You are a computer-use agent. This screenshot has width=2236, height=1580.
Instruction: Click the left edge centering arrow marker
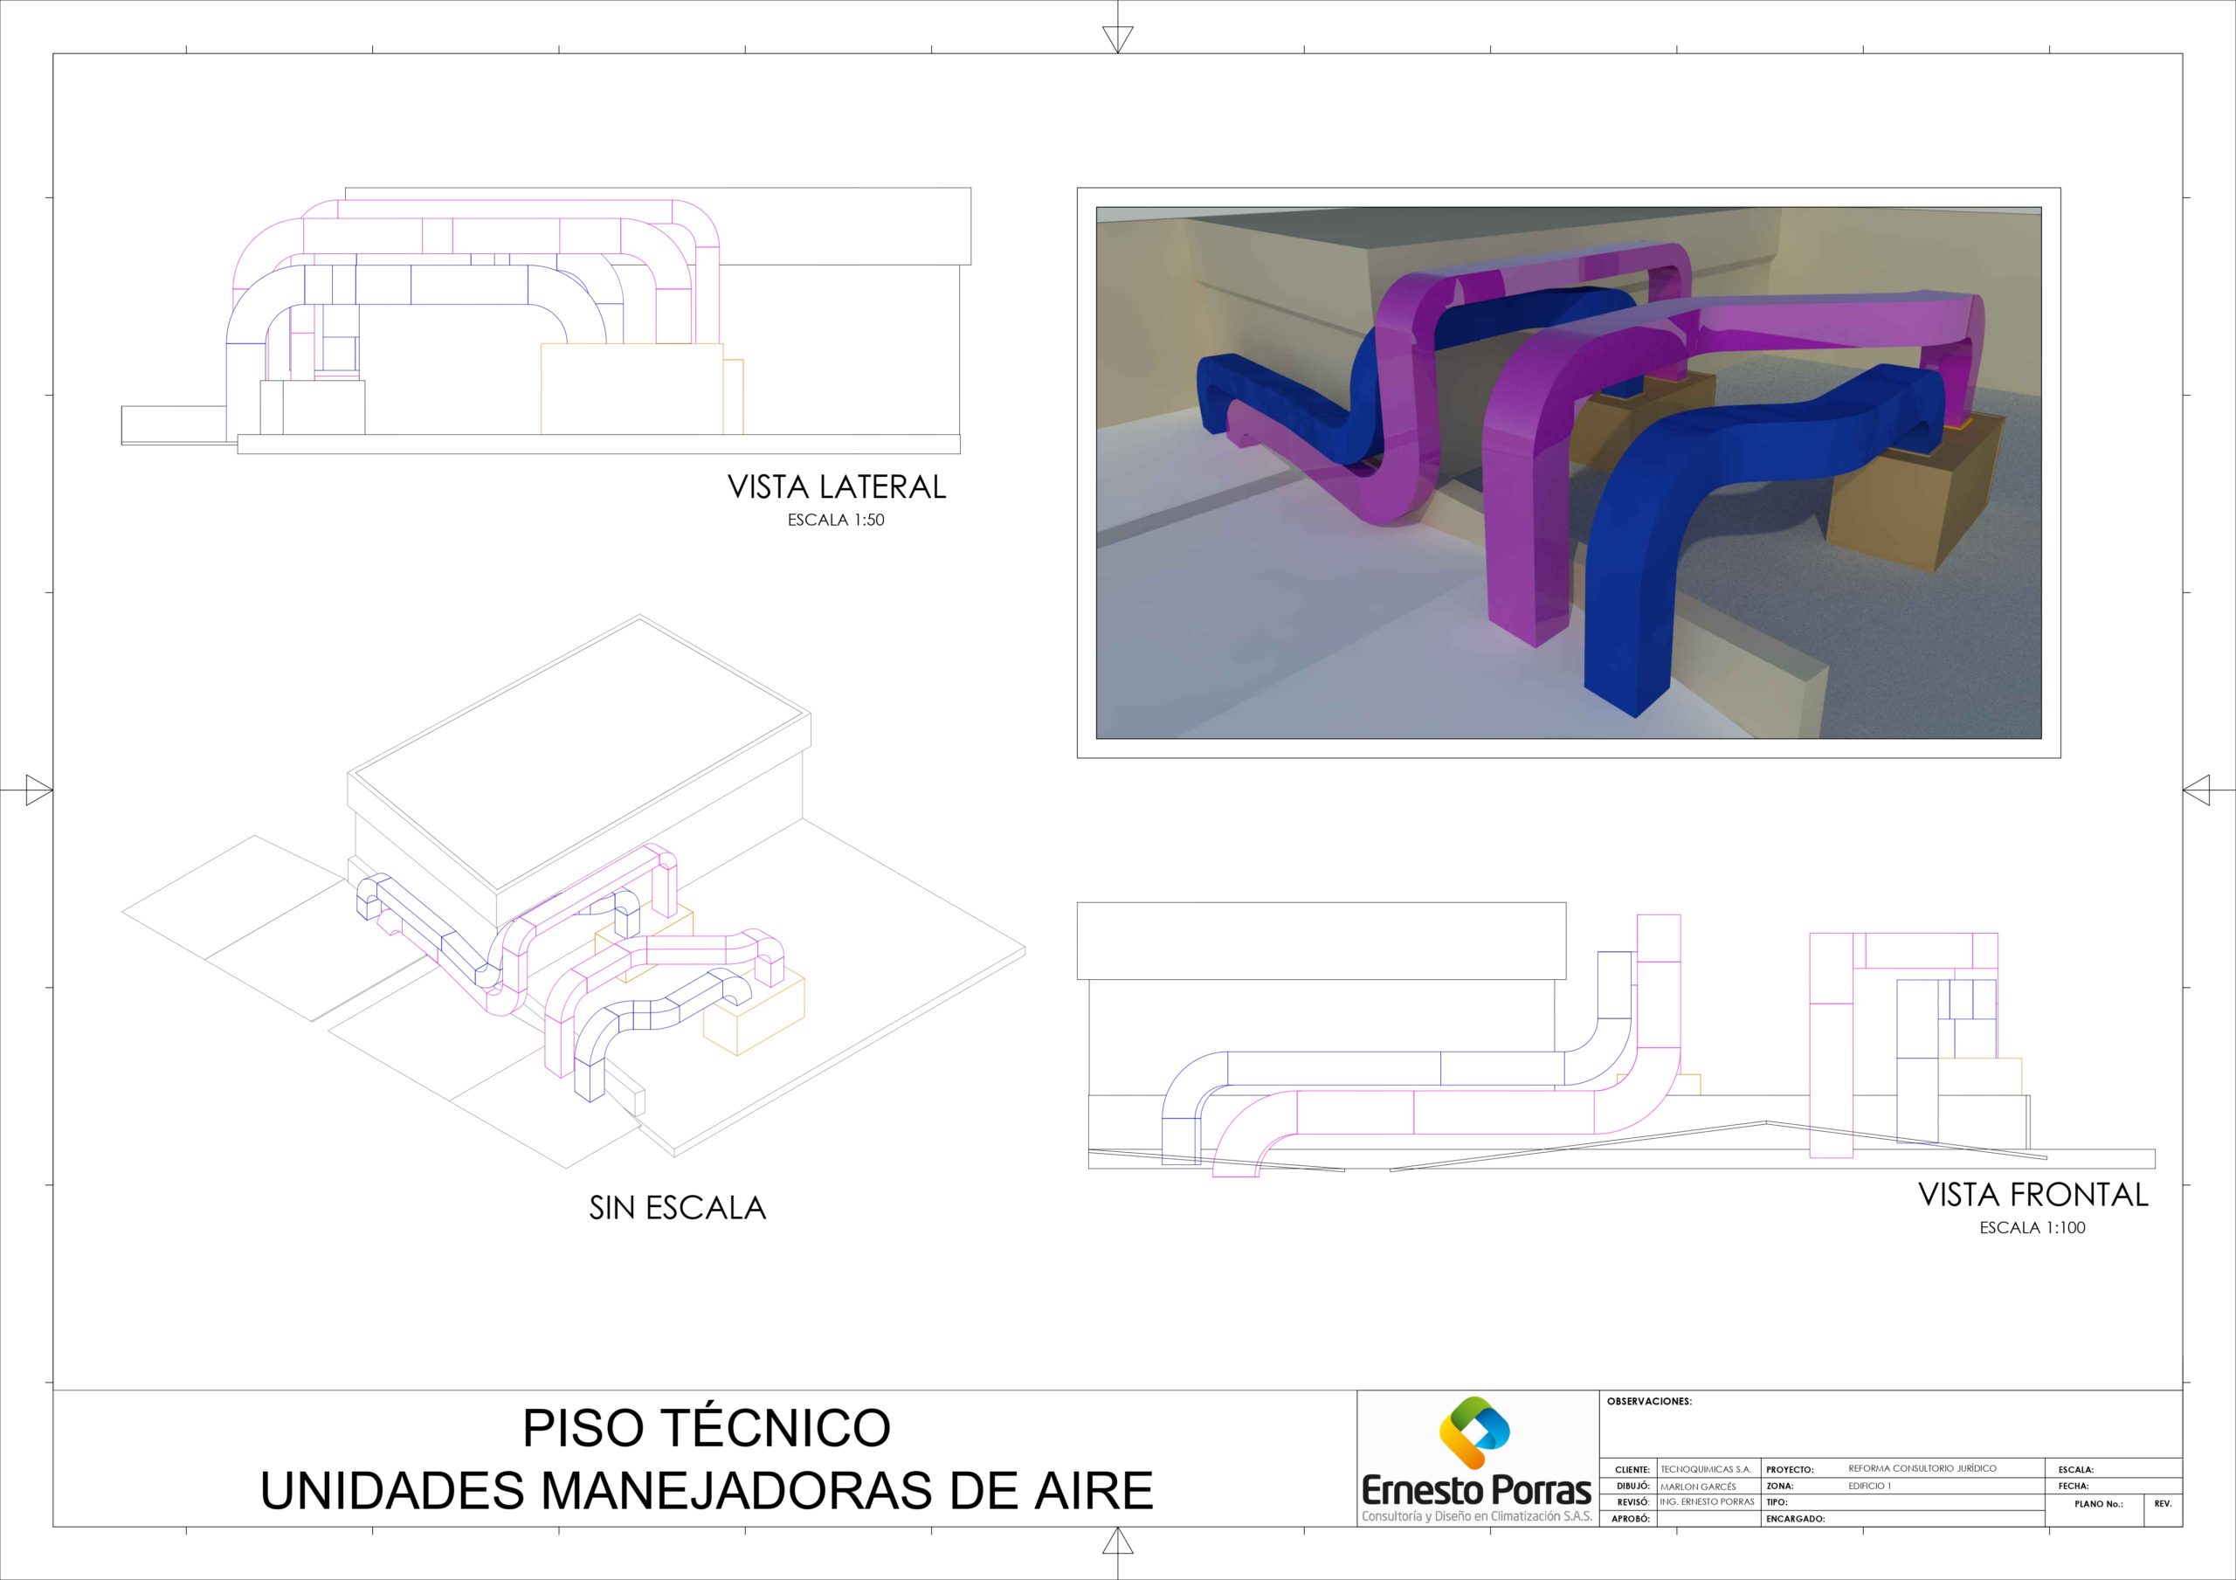(39, 789)
